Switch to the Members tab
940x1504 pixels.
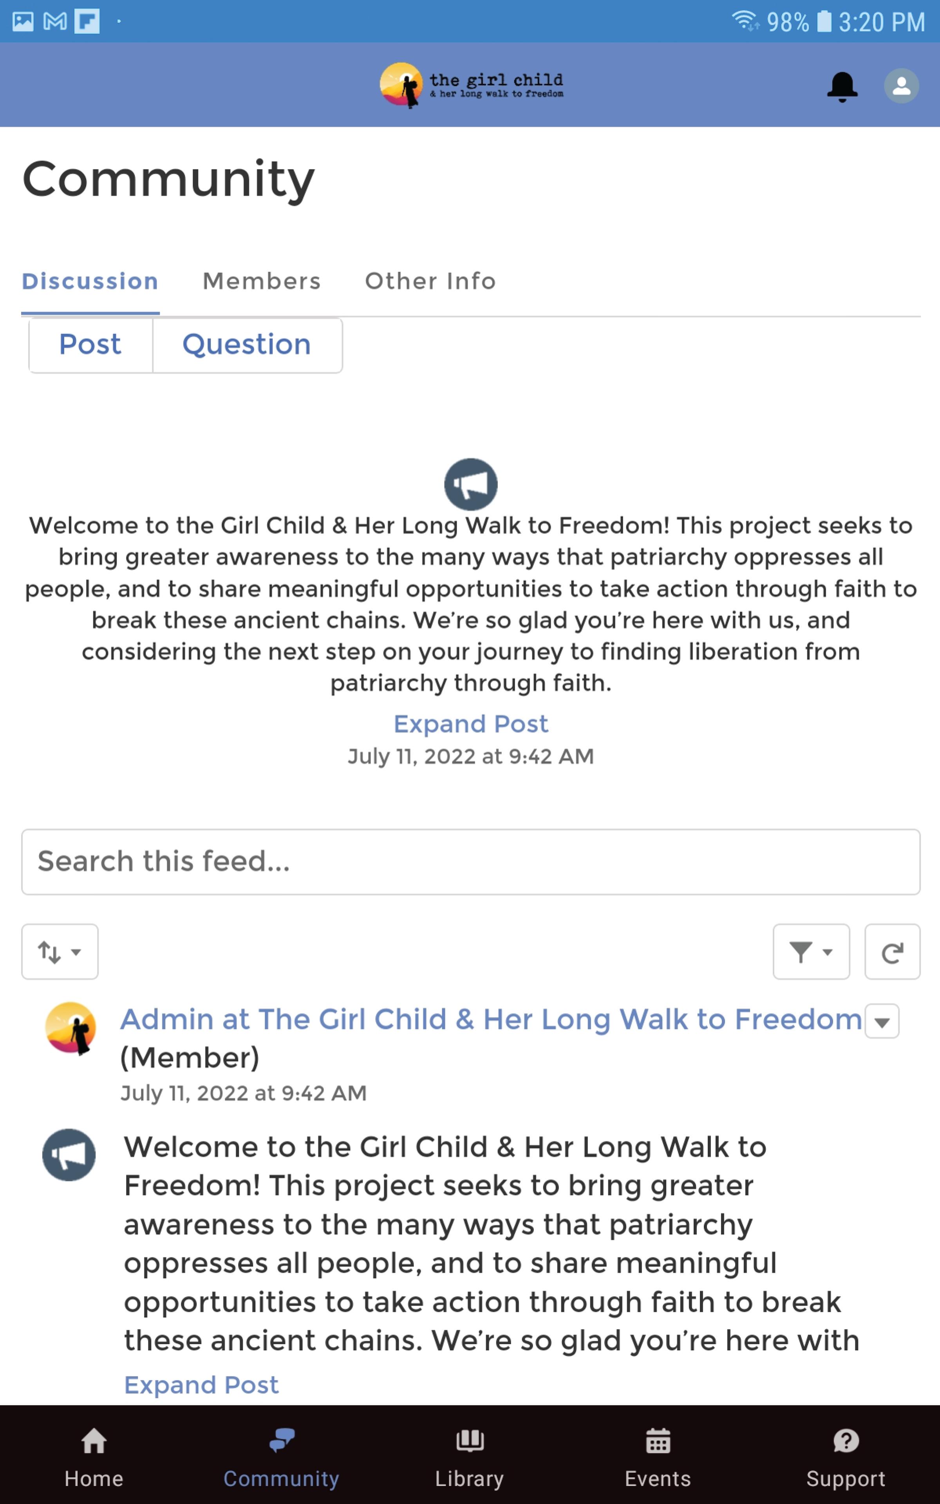(x=262, y=282)
